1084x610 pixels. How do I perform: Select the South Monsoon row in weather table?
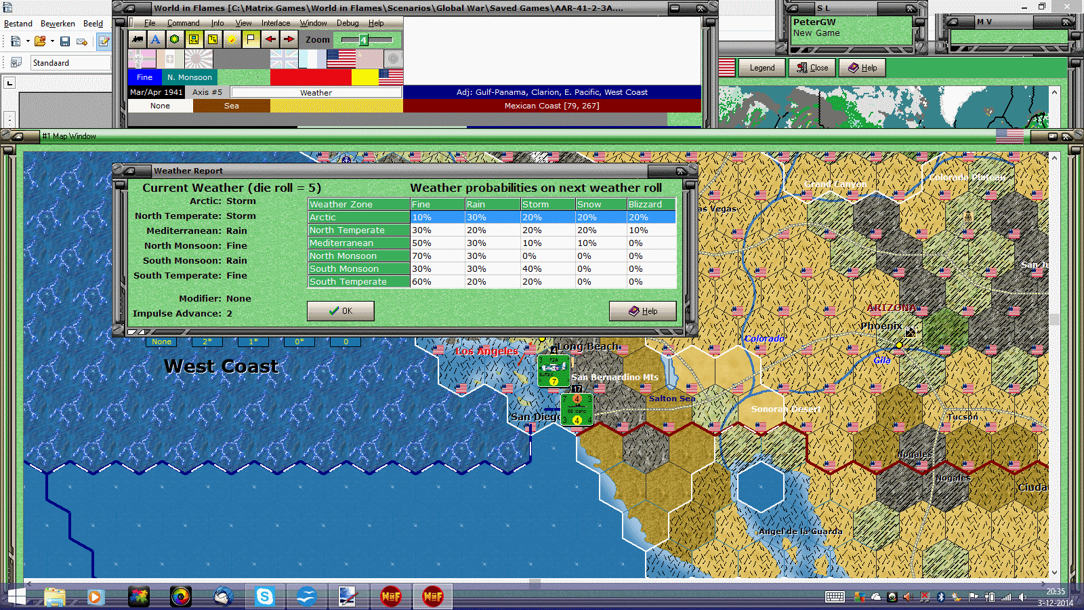[492, 269]
